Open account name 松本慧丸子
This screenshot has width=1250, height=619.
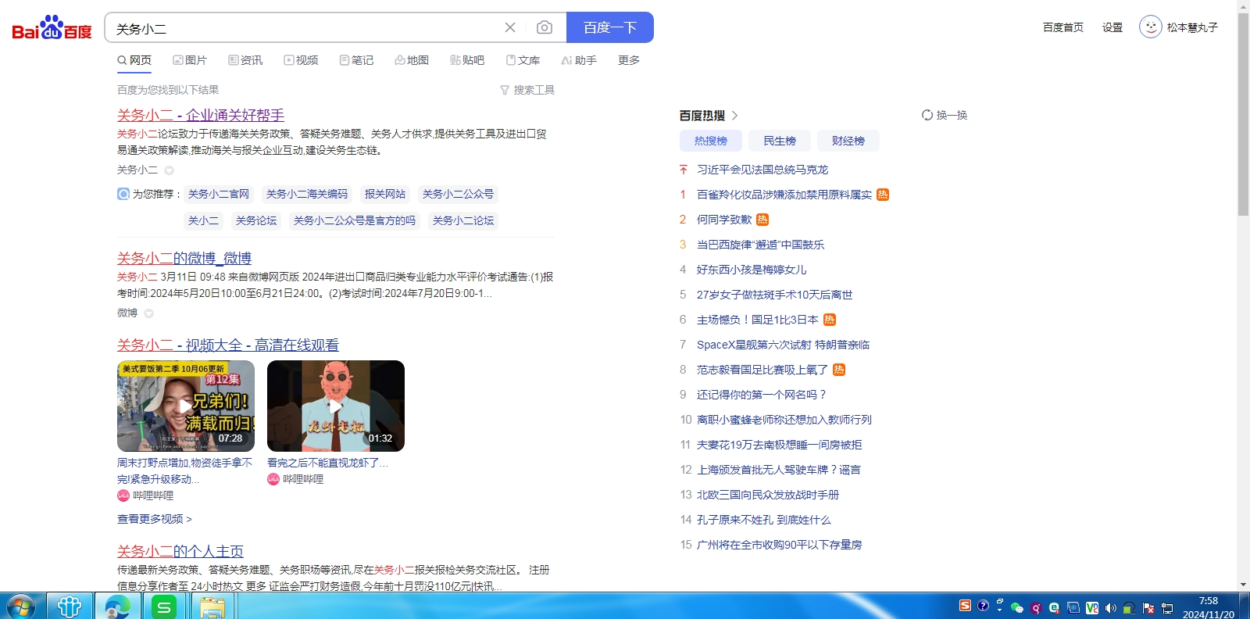pyautogui.click(x=1192, y=27)
